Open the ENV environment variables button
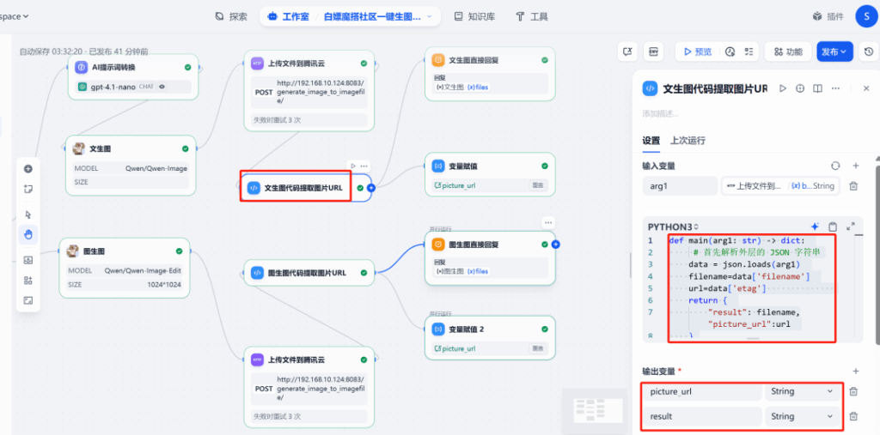 coord(654,51)
